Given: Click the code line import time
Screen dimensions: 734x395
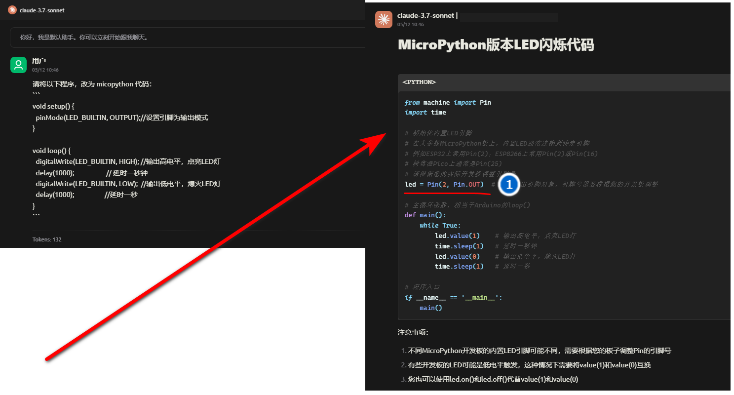Looking at the screenshot, I should pos(425,112).
